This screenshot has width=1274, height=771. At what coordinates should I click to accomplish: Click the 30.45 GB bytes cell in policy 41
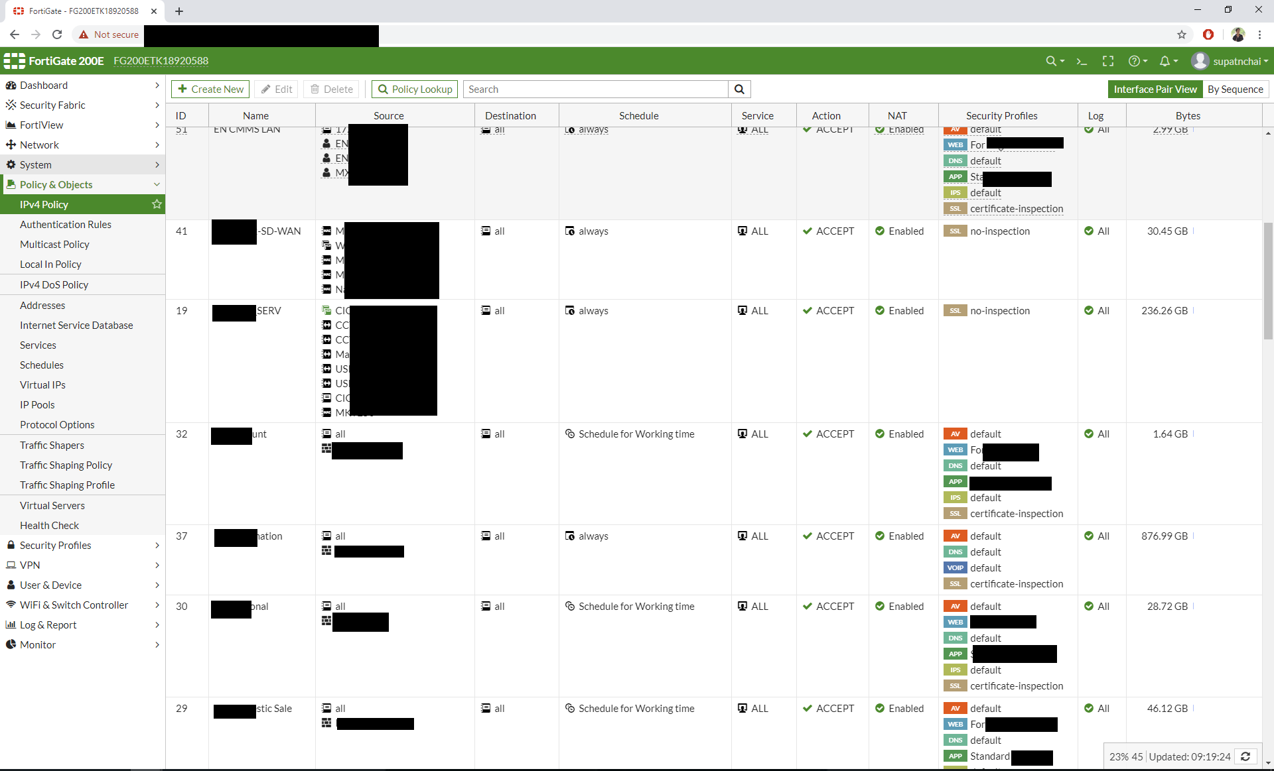[x=1167, y=231]
